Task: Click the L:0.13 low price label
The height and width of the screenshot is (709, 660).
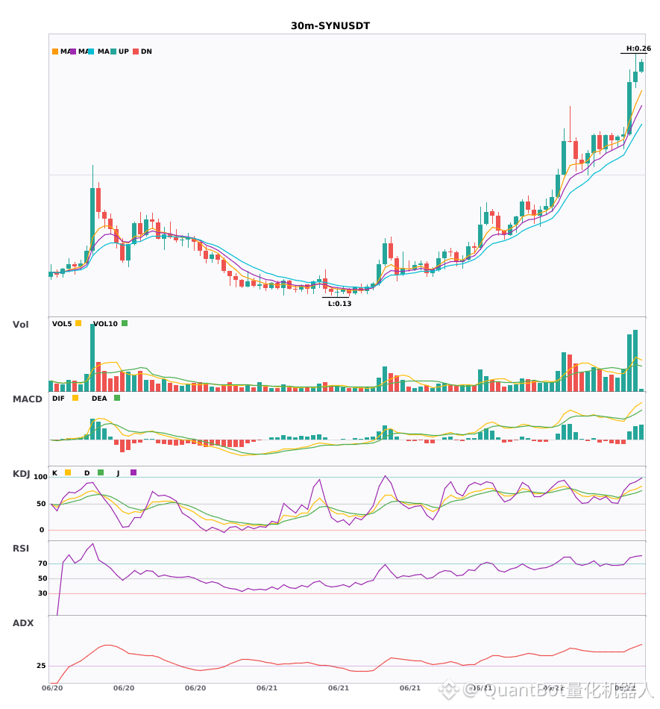Action: tap(339, 304)
